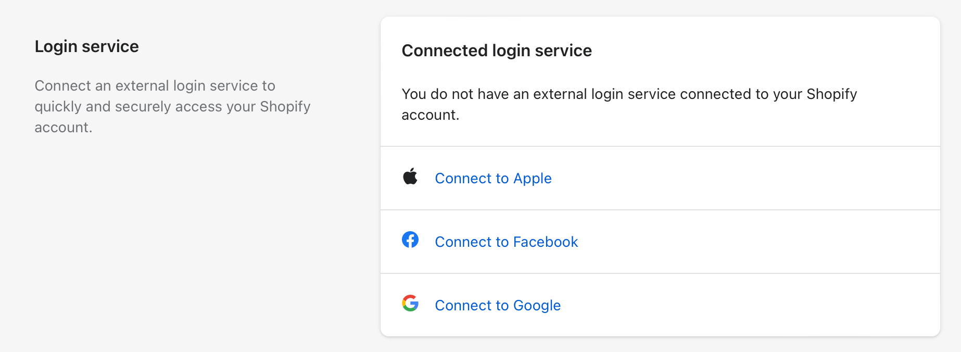
Task: Open the Connect to Google link
Action: coord(497,305)
